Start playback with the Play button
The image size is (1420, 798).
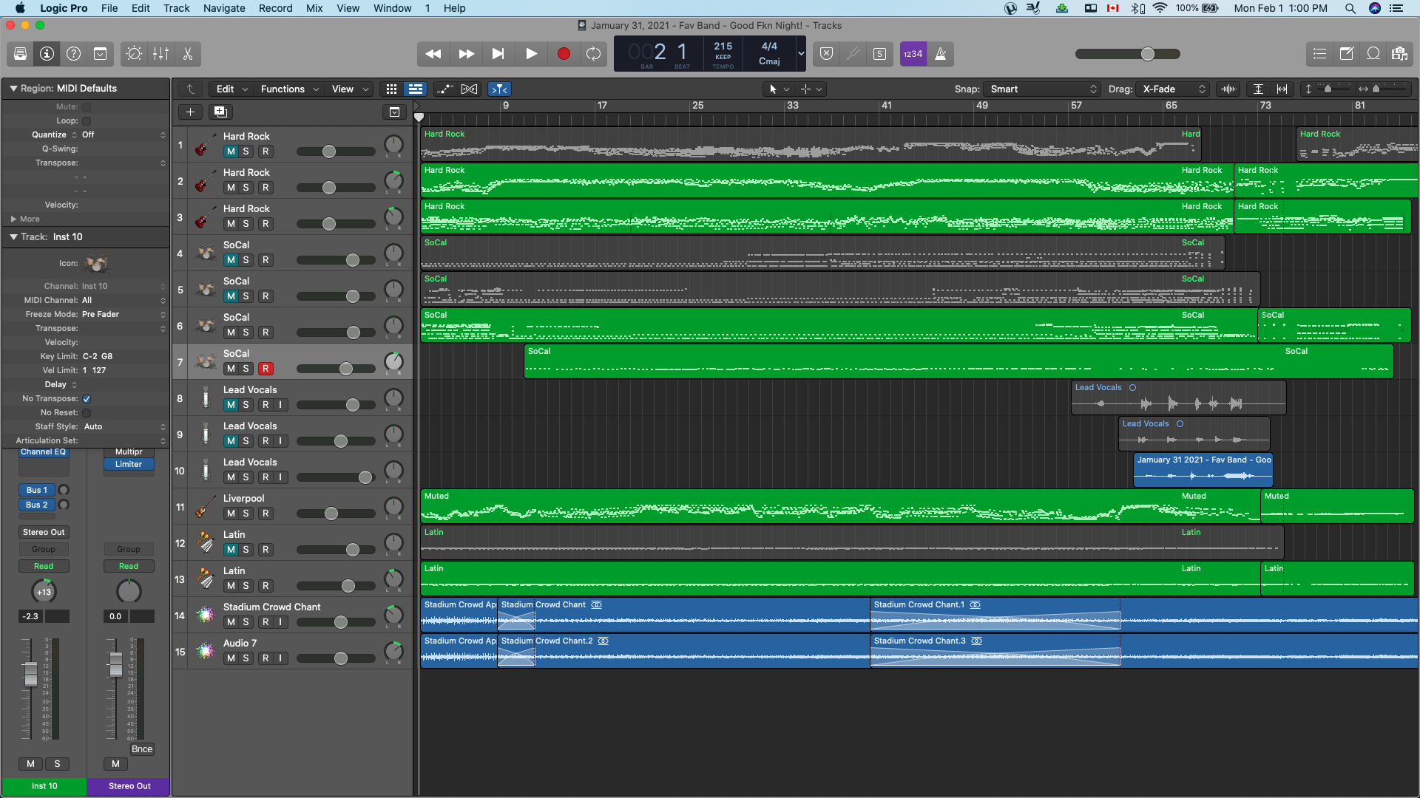[x=531, y=54]
